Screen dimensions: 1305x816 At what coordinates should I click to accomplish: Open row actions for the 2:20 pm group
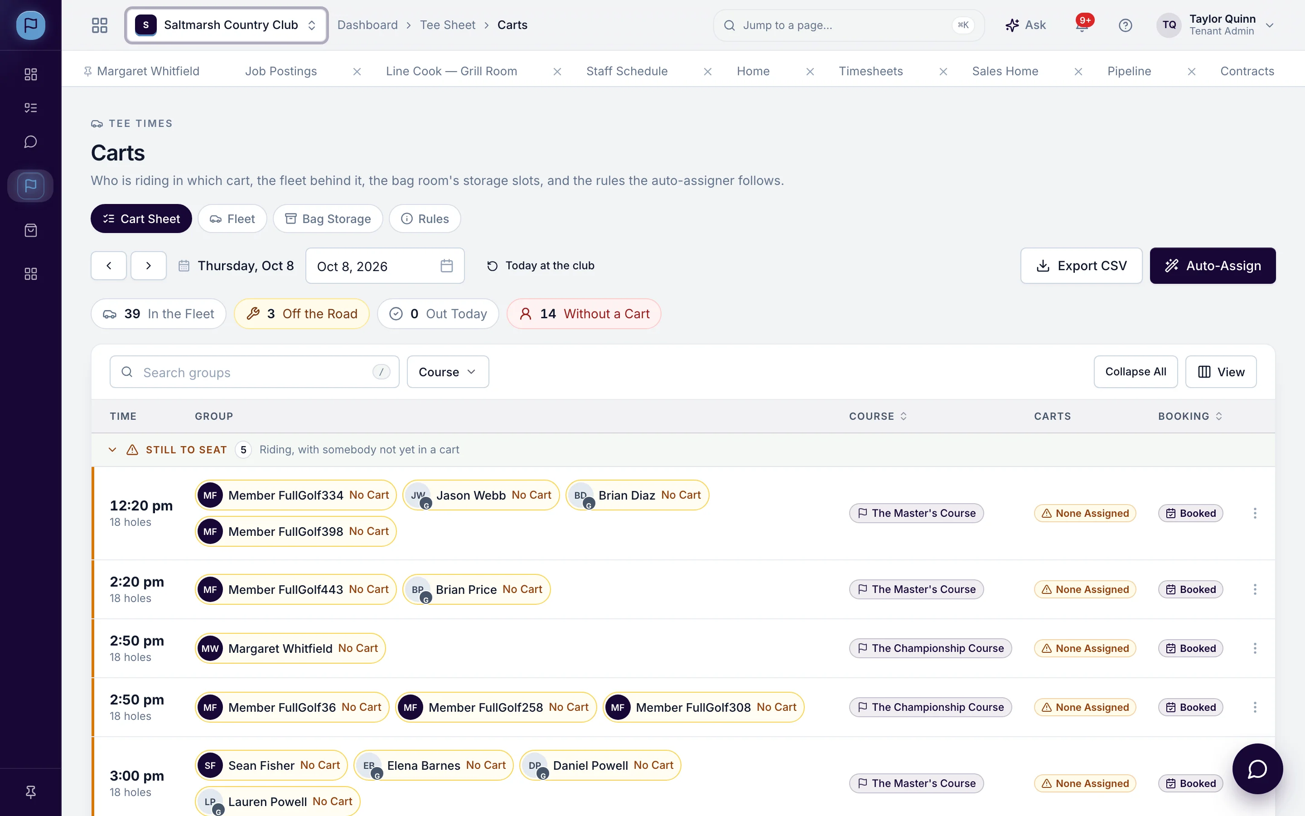point(1255,589)
